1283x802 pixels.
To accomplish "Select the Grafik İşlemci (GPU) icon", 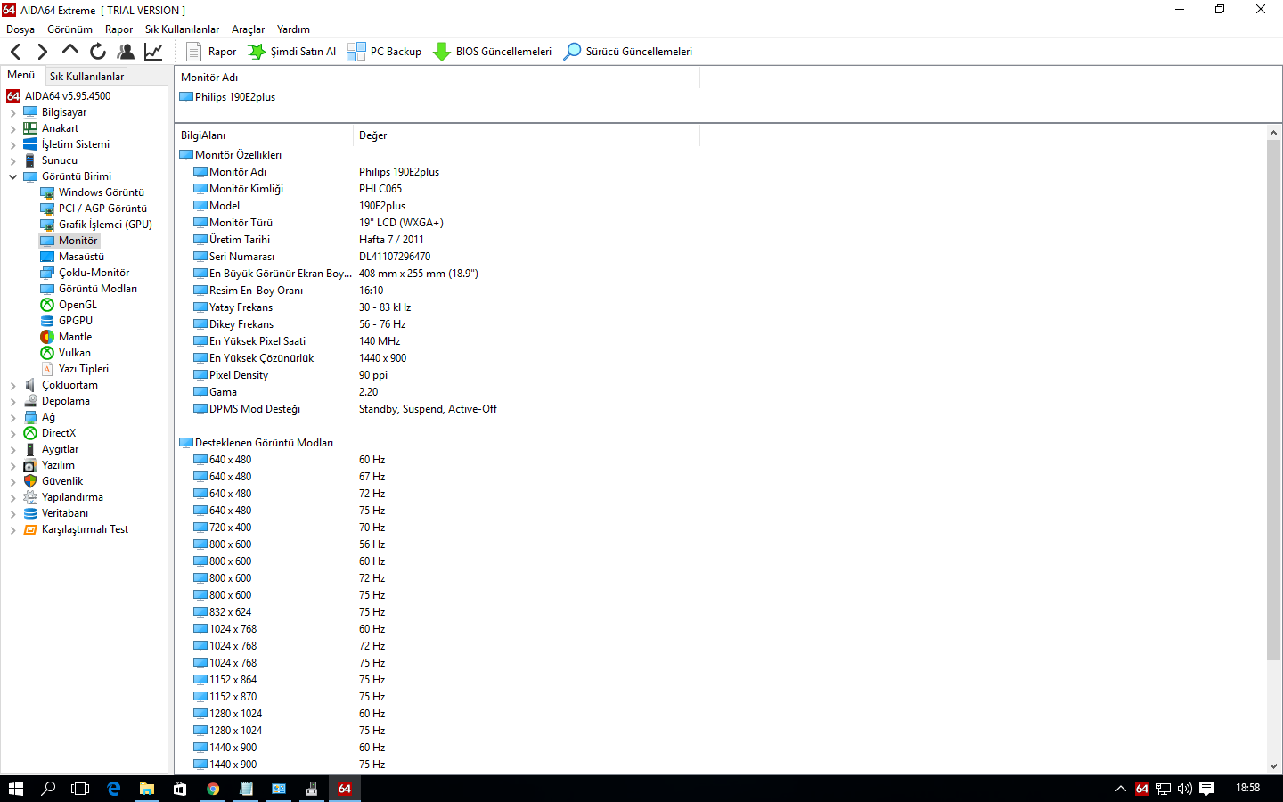I will point(47,225).
